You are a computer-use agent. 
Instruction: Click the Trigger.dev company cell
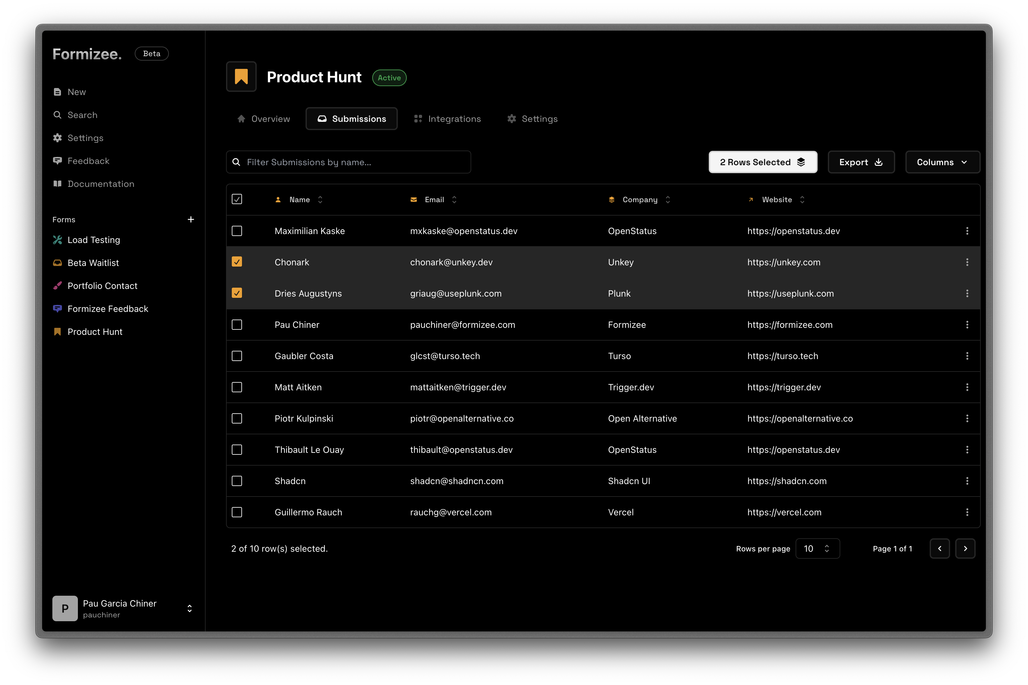tap(631, 387)
